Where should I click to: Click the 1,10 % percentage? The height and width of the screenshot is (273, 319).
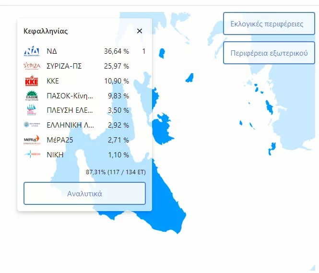[118, 155]
